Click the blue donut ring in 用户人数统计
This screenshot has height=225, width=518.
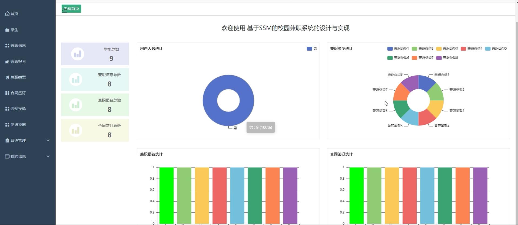[210, 100]
